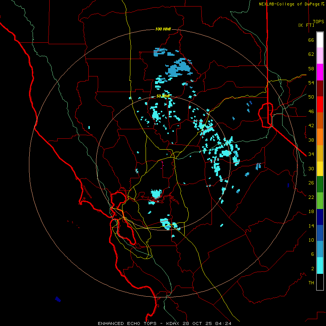Image resolution: width=326 pixels, height=326 pixels.
Task: Click the 'NEXLAB-College of DuPage' label
Action: (289, 4)
